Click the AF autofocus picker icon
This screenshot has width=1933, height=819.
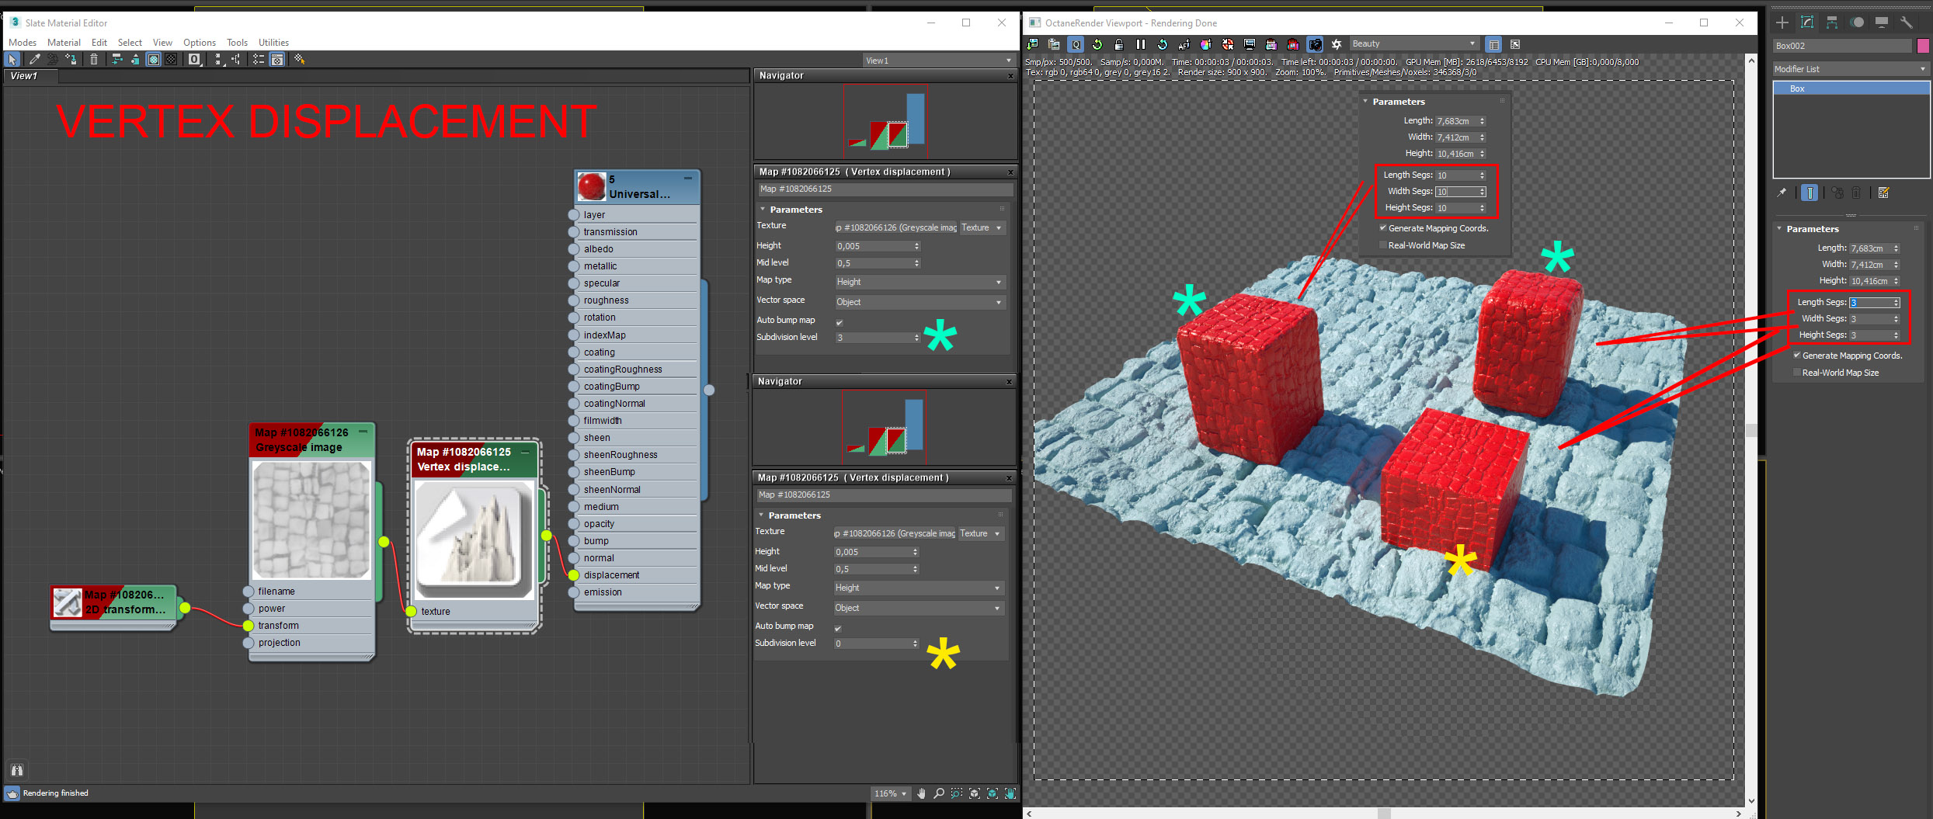[1184, 44]
